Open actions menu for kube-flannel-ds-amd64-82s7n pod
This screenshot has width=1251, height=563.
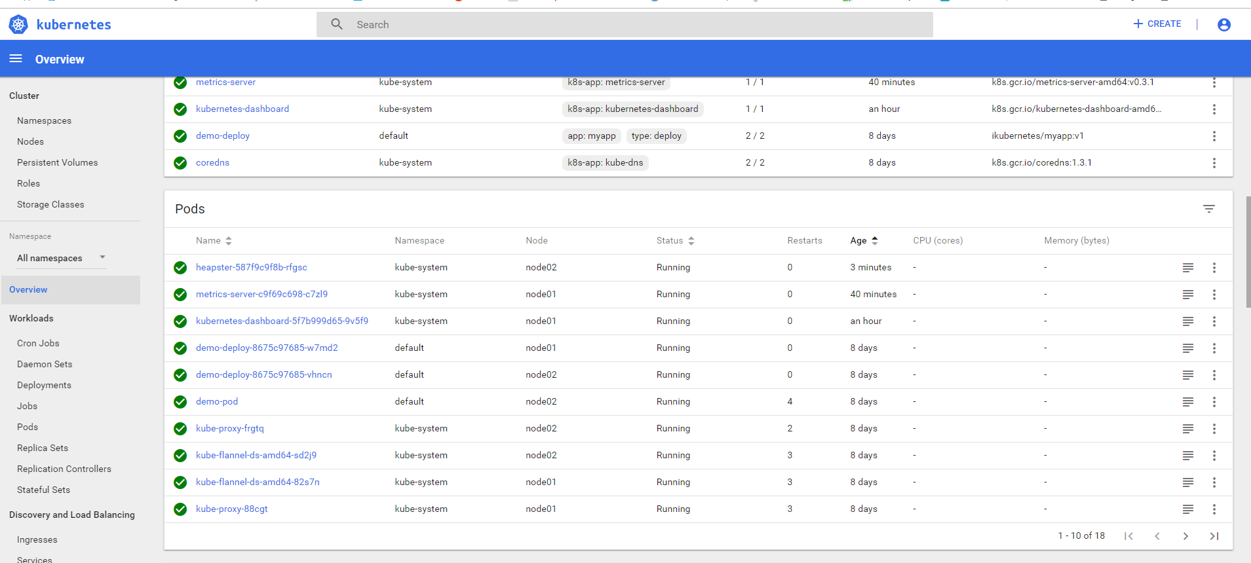tap(1214, 482)
